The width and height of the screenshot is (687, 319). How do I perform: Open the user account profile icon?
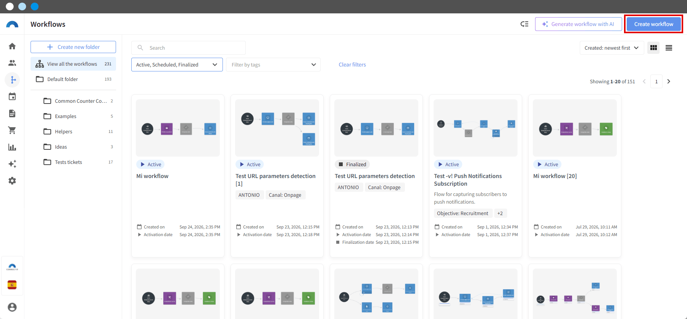click(12, 307)
